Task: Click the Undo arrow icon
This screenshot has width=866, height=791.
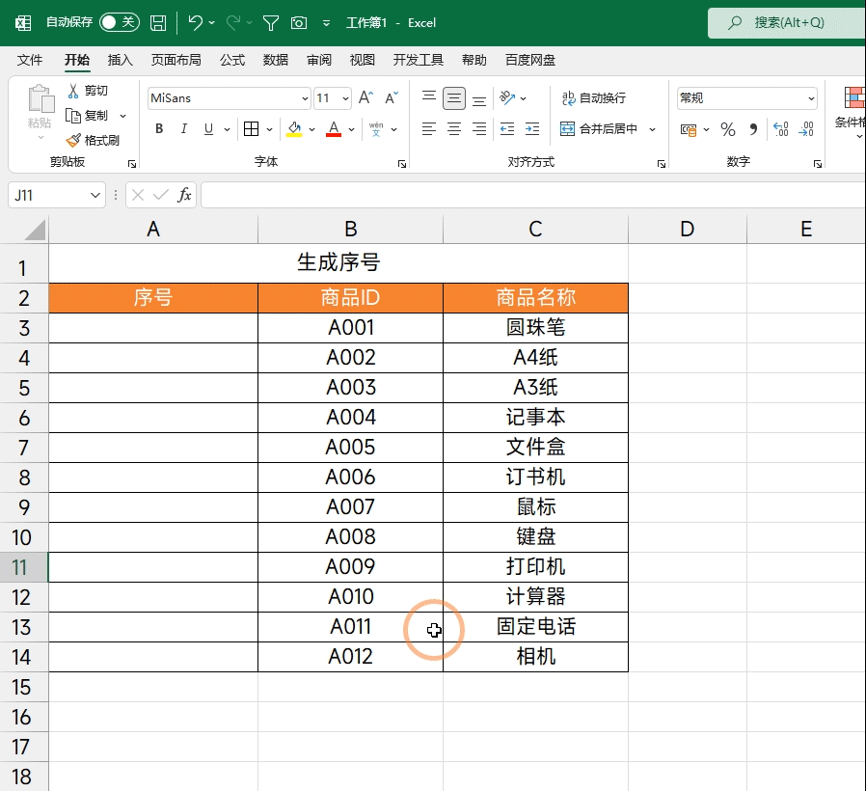Action: click(x=196, y=22)
